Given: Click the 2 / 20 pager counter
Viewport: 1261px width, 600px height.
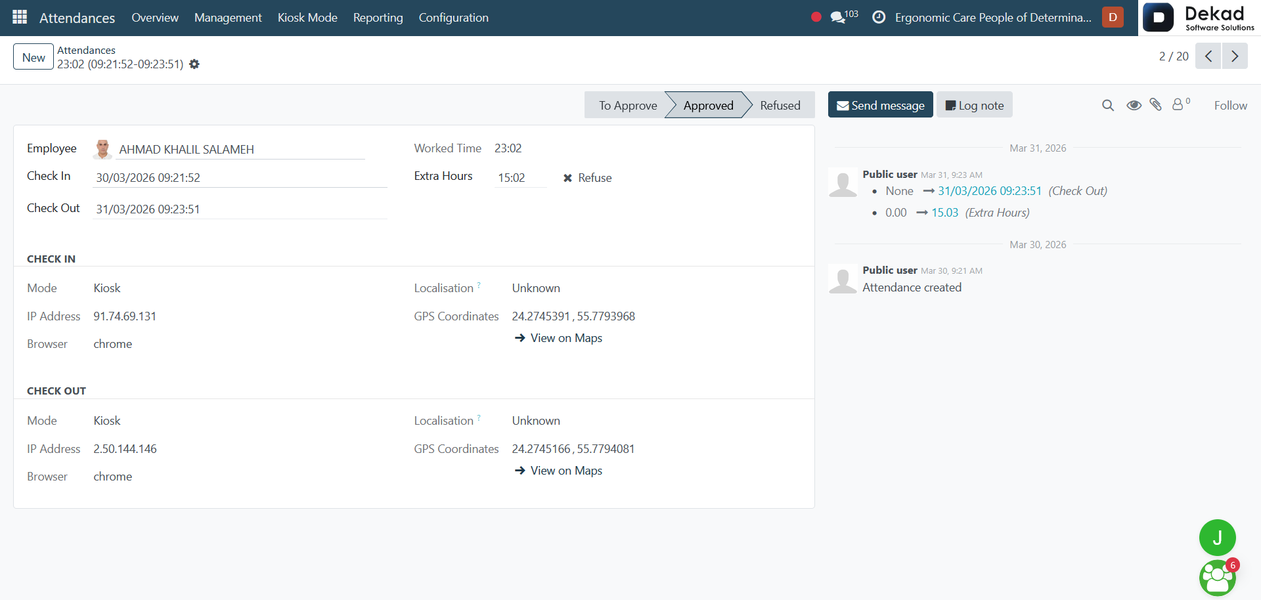Looking at the screenshot, I should pyautogui.click(x=1174, y=56).
